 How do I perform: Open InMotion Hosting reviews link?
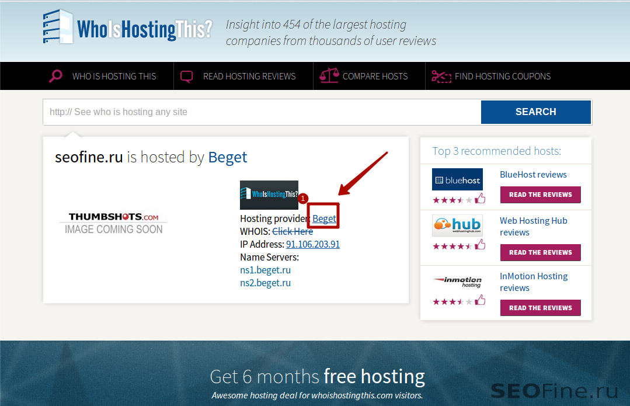(534, 282)
